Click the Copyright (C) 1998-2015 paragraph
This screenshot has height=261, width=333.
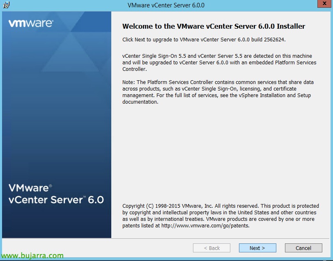[x=220, y=216]
